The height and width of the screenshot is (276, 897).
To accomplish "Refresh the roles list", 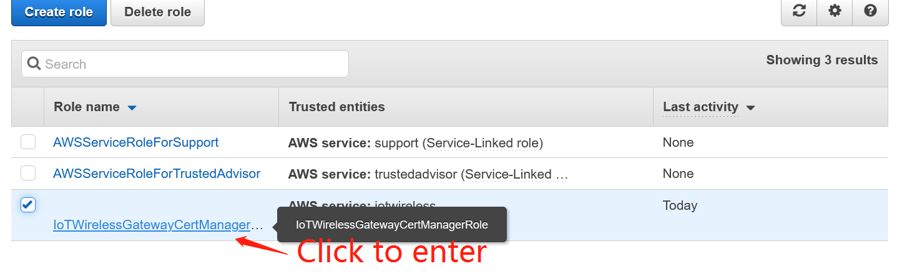I will tap(799, 11).
